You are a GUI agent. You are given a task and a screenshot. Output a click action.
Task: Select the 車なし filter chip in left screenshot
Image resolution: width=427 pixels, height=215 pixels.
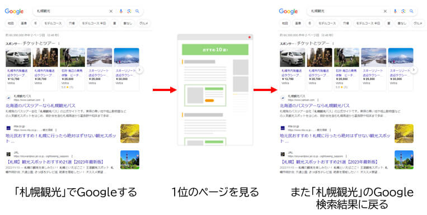tap(128, 23)
